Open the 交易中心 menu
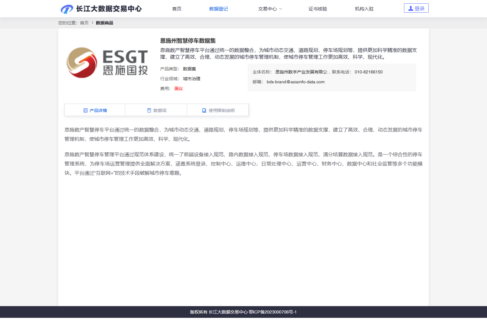The width and height of the screenshot is (487, 324). pos(268,9)
